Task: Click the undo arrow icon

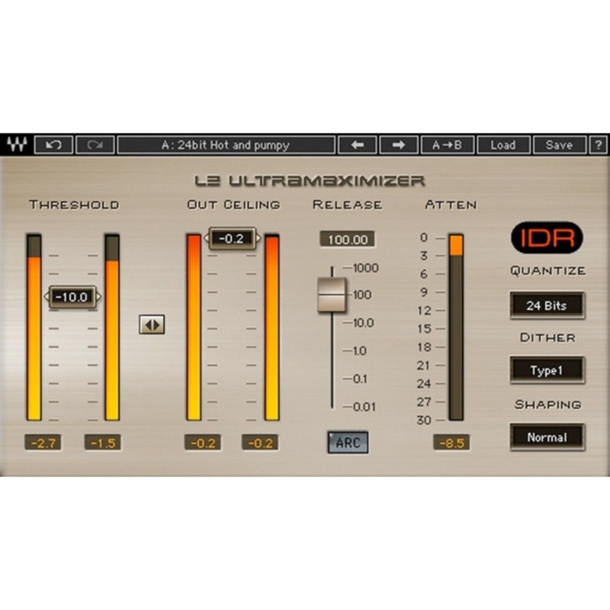Action: (54, 145)
